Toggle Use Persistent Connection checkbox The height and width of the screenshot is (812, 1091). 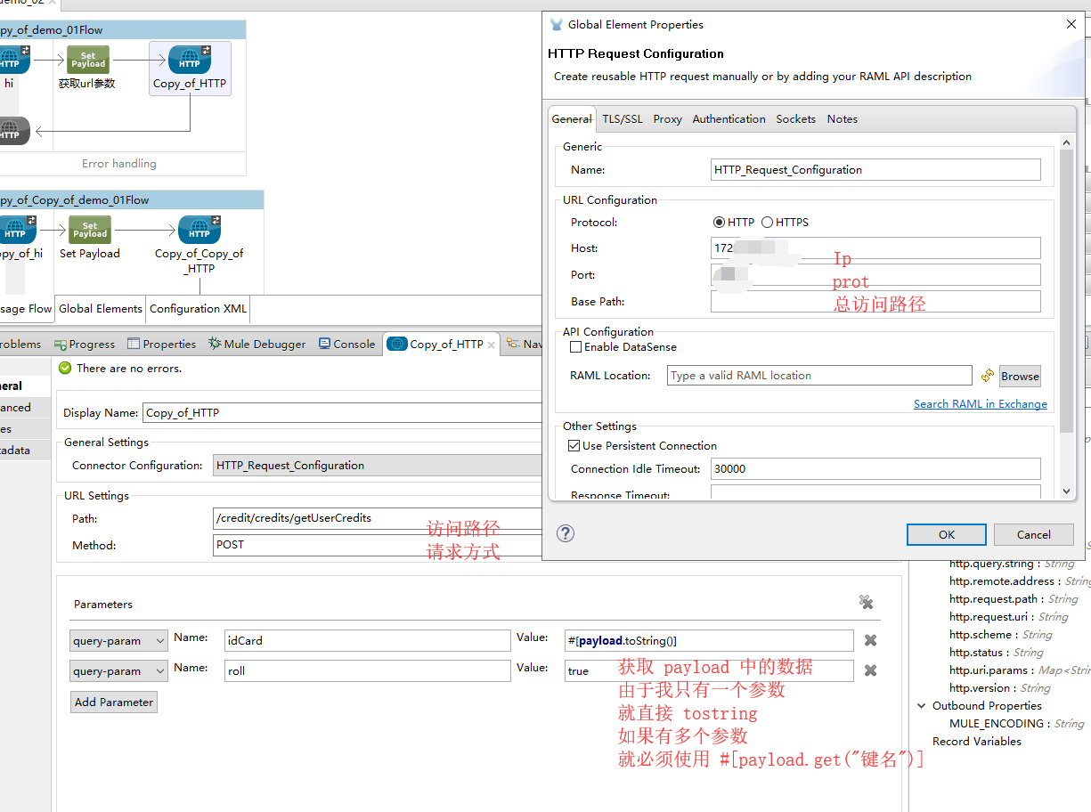point(574,446)
